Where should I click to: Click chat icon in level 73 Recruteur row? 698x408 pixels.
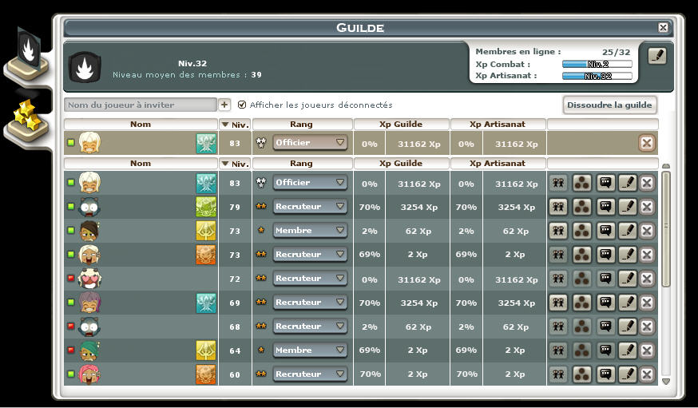tap(605, 255)
